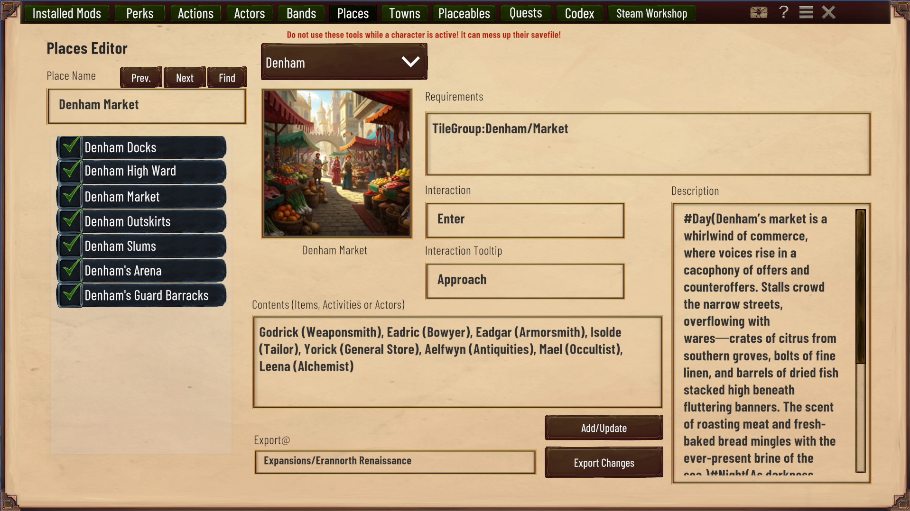Screen dimensions: 910x511
Task: Switch to the Towns tab
Action: click(405, 13)
